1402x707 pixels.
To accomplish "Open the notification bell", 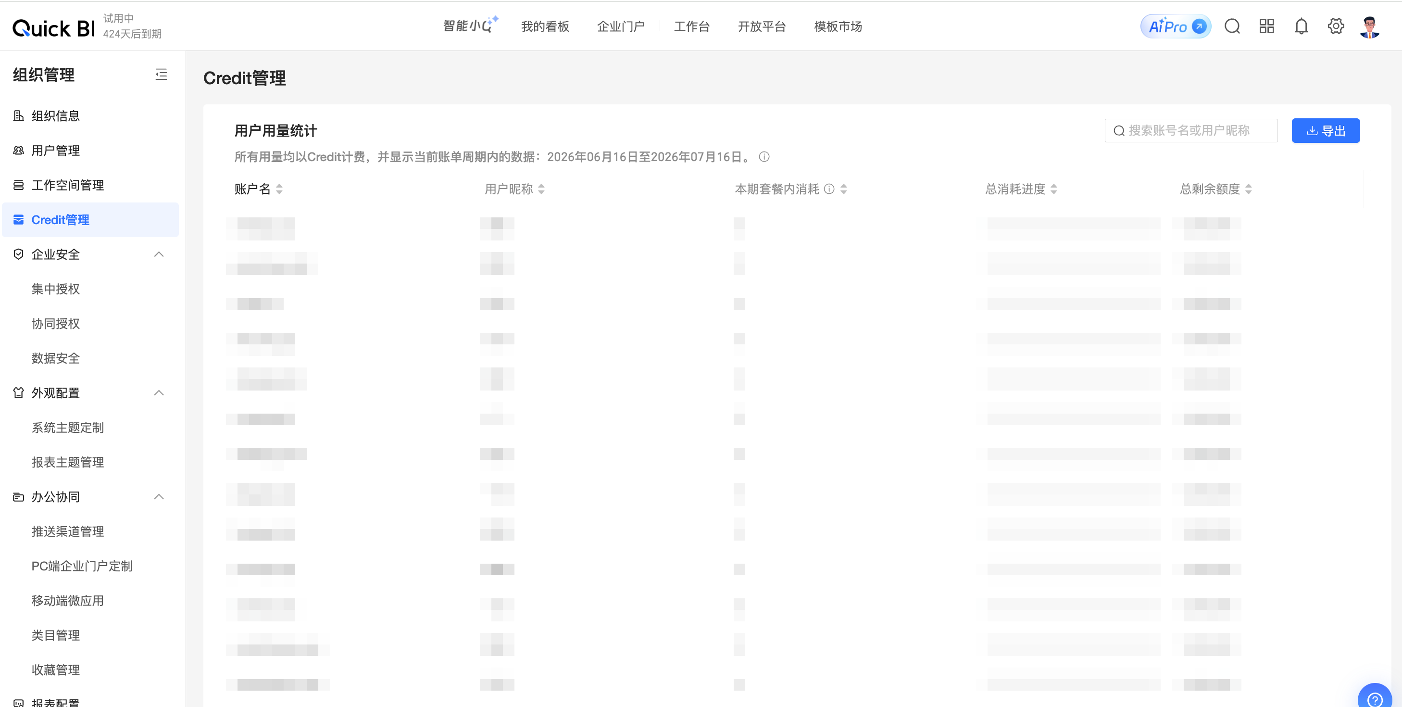I will coord(1302,26).
